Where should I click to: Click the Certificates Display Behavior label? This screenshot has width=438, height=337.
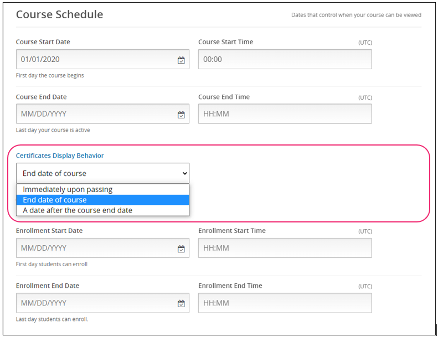pos(60,155)
